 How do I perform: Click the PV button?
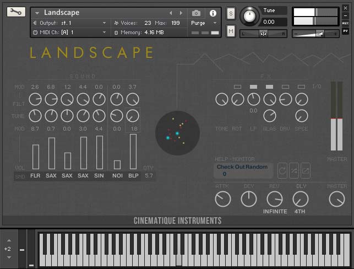coord(345,31)
